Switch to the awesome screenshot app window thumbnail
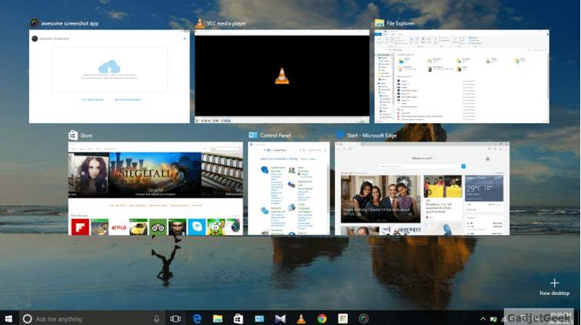 pos(109,76)
